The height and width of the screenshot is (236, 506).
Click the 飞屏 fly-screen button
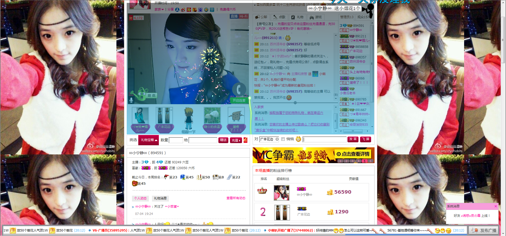click(x=366, y=139)
